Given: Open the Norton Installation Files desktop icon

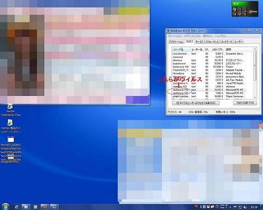Looking at the screenshot, I should point(10,111).
